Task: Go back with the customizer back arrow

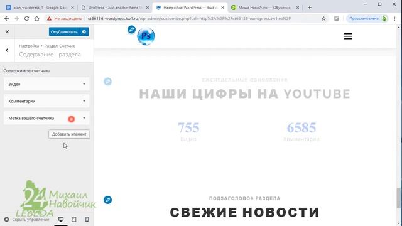Action: tap(7, 50)
